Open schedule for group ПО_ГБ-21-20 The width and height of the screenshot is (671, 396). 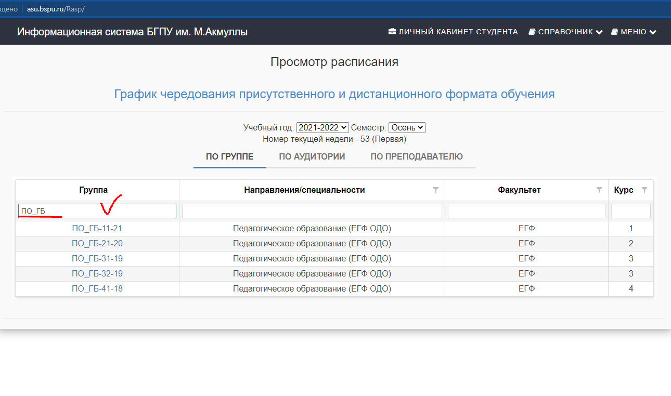tap(97, 243)
